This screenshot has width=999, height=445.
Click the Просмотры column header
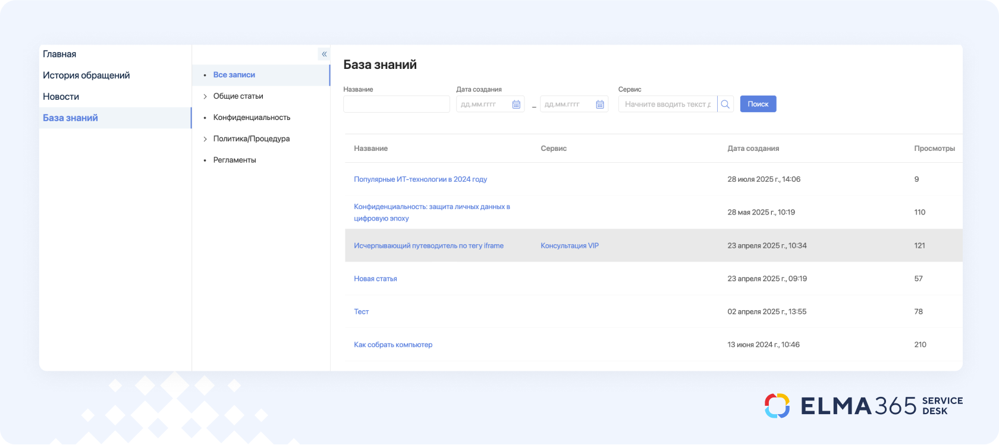point(934,149)
